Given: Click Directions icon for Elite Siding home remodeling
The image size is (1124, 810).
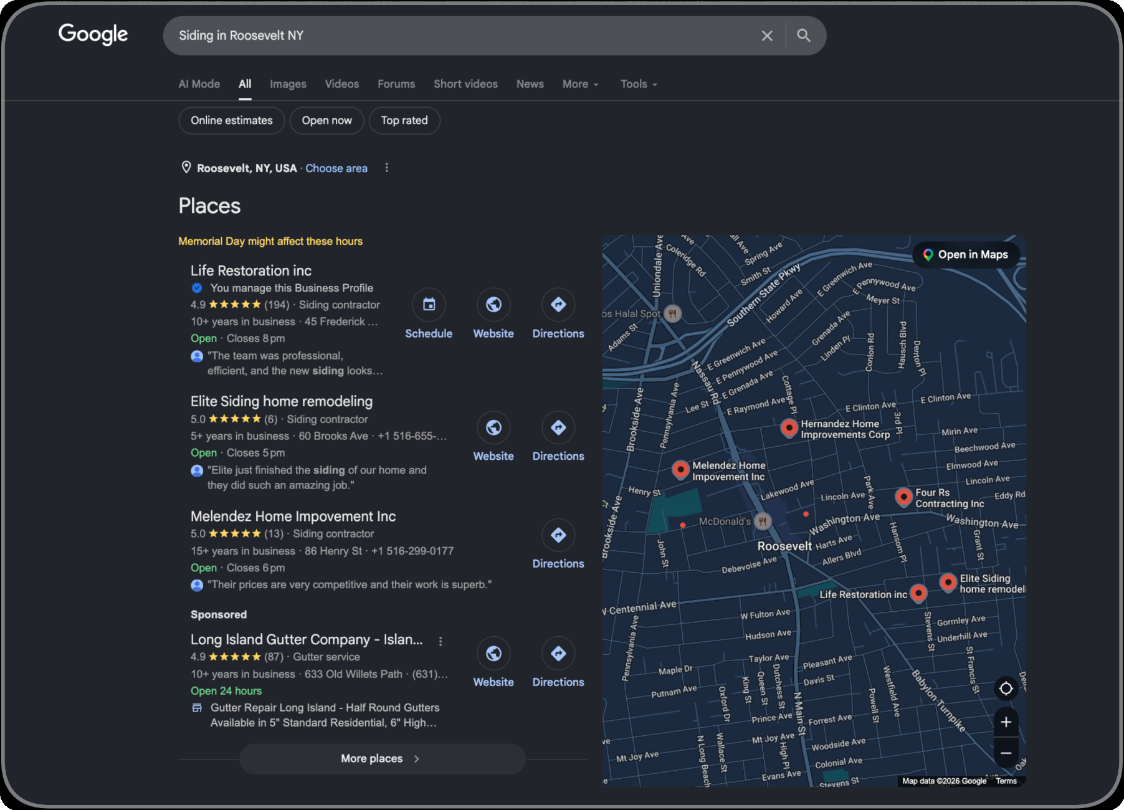Looking at the screenshot, I should coord(558,427).
